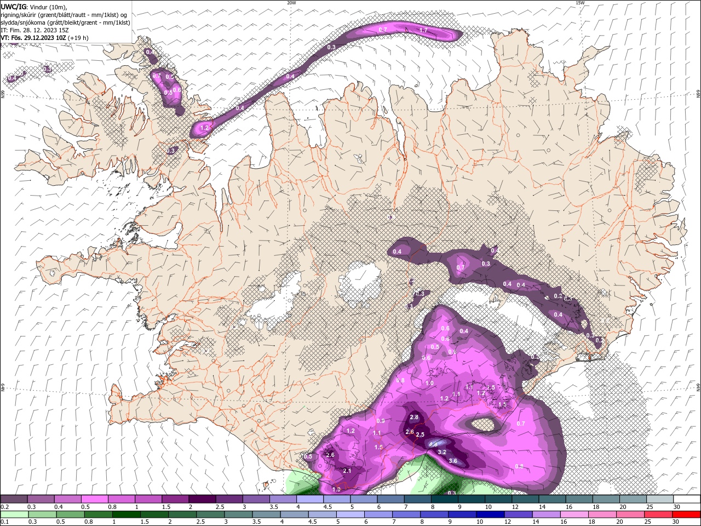Click the red swatch ending the bottom legend row
701x526 pixels.
[686, 514]
